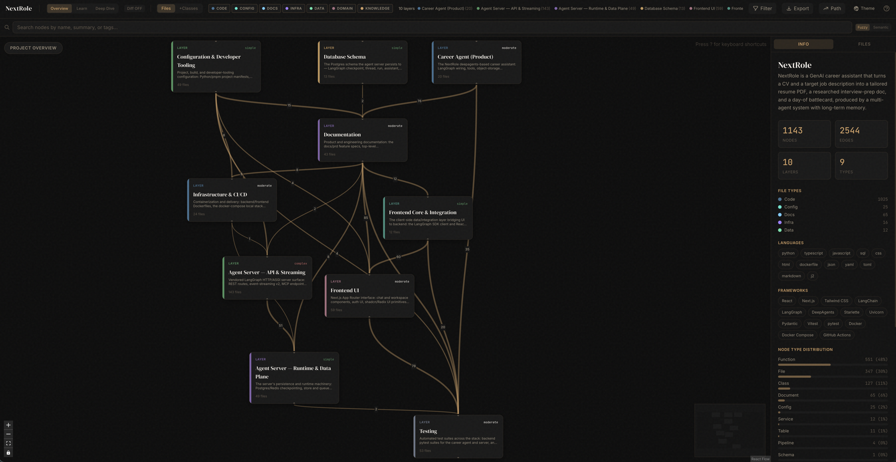Expand Career Agent (Product) layer node
896x462 pixels.
477,63
